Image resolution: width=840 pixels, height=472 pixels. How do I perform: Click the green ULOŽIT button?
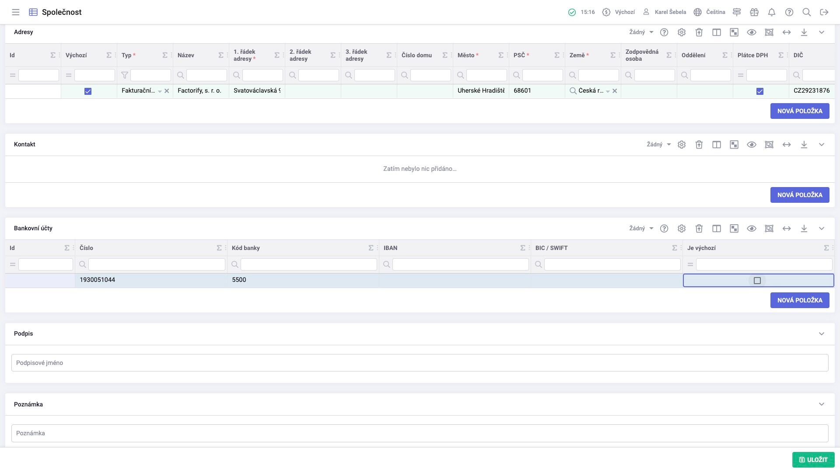point(813,460)
